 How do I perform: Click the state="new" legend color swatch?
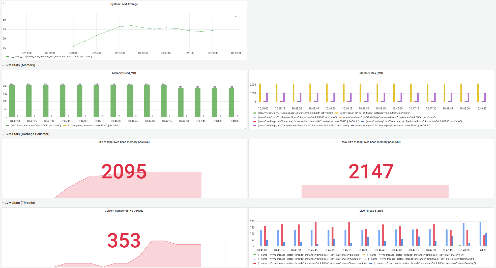(364, 255)
